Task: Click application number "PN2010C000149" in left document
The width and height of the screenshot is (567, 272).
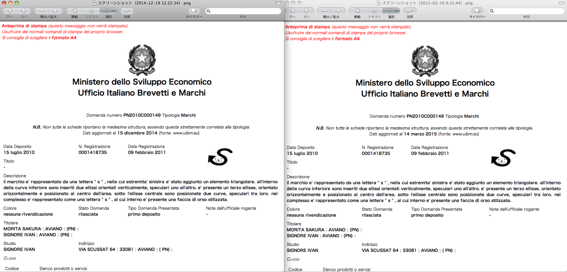Action: pos(142,115)
